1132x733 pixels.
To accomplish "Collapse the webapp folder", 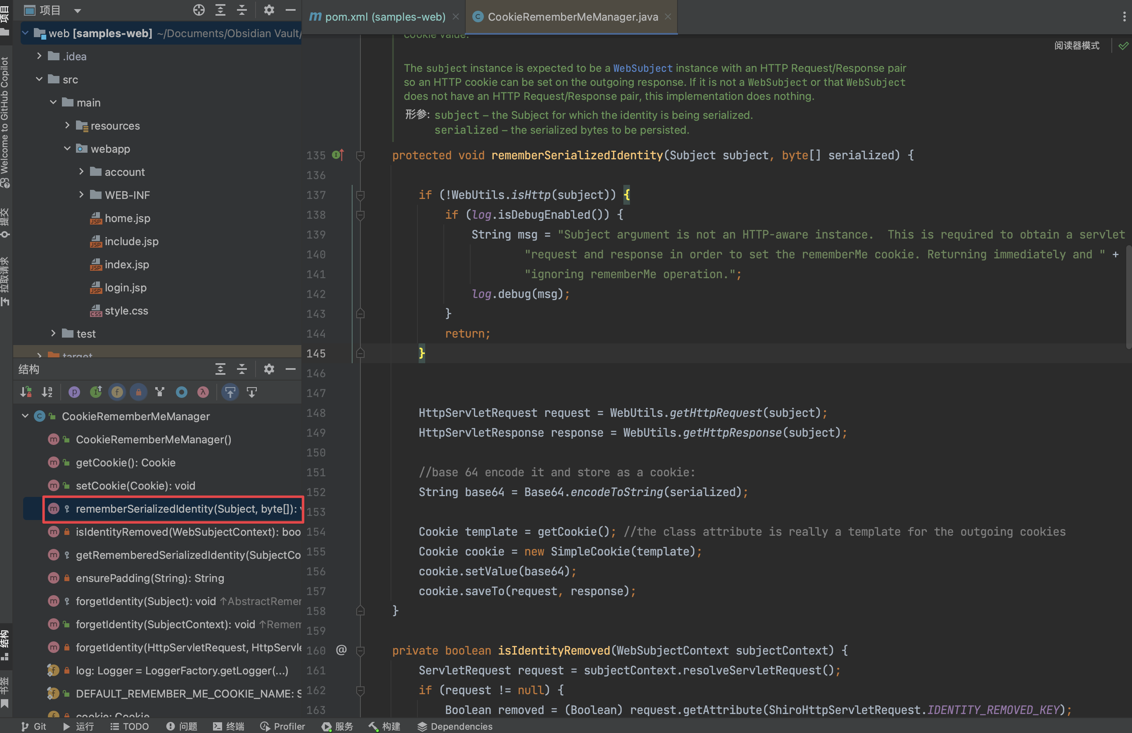I will click(67, 148).
